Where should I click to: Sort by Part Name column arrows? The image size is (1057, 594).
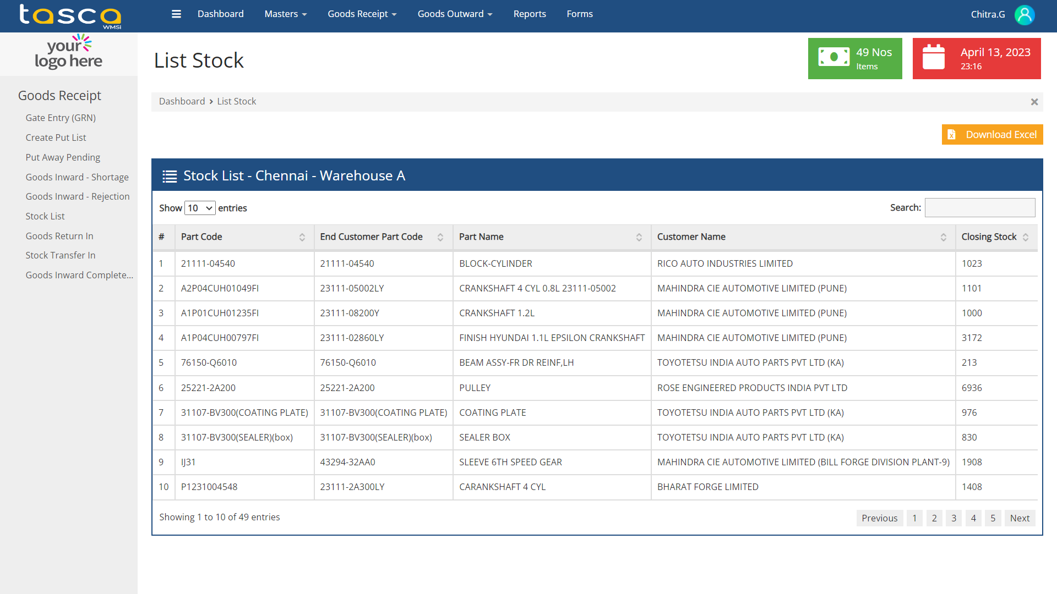pyautogui.click(x=639, y=237)
